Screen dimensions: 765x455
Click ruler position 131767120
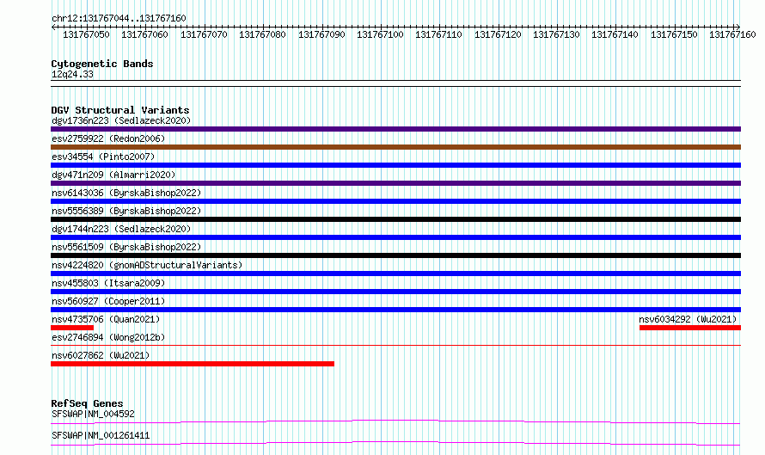(498, 34)
